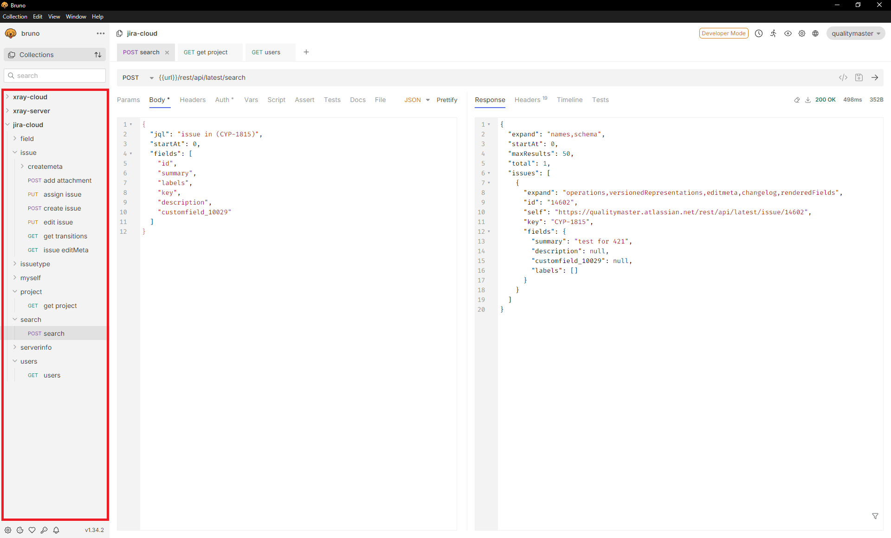This screenshot has height=538, width=891.
Task: Save the request with the save icon
Action: pyautogui.click(x=859, y=77)
